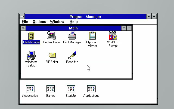Open the File menu
174x109 pixels.
click(x=25, y=22)
